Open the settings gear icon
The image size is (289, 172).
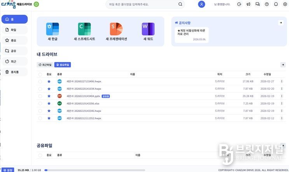coord(285,4)
